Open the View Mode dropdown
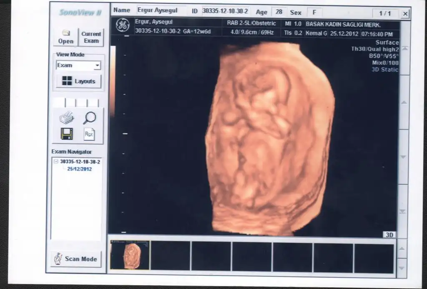This screenshot has width=427, height=289. [97, 66]
